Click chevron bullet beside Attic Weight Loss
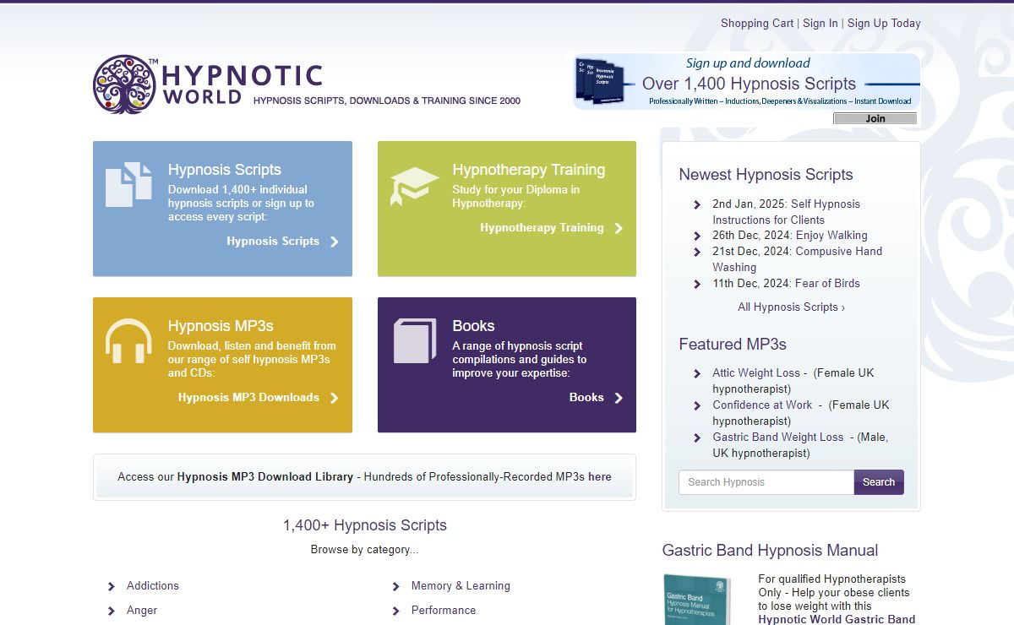1014x625 pixels. [697, 373]
